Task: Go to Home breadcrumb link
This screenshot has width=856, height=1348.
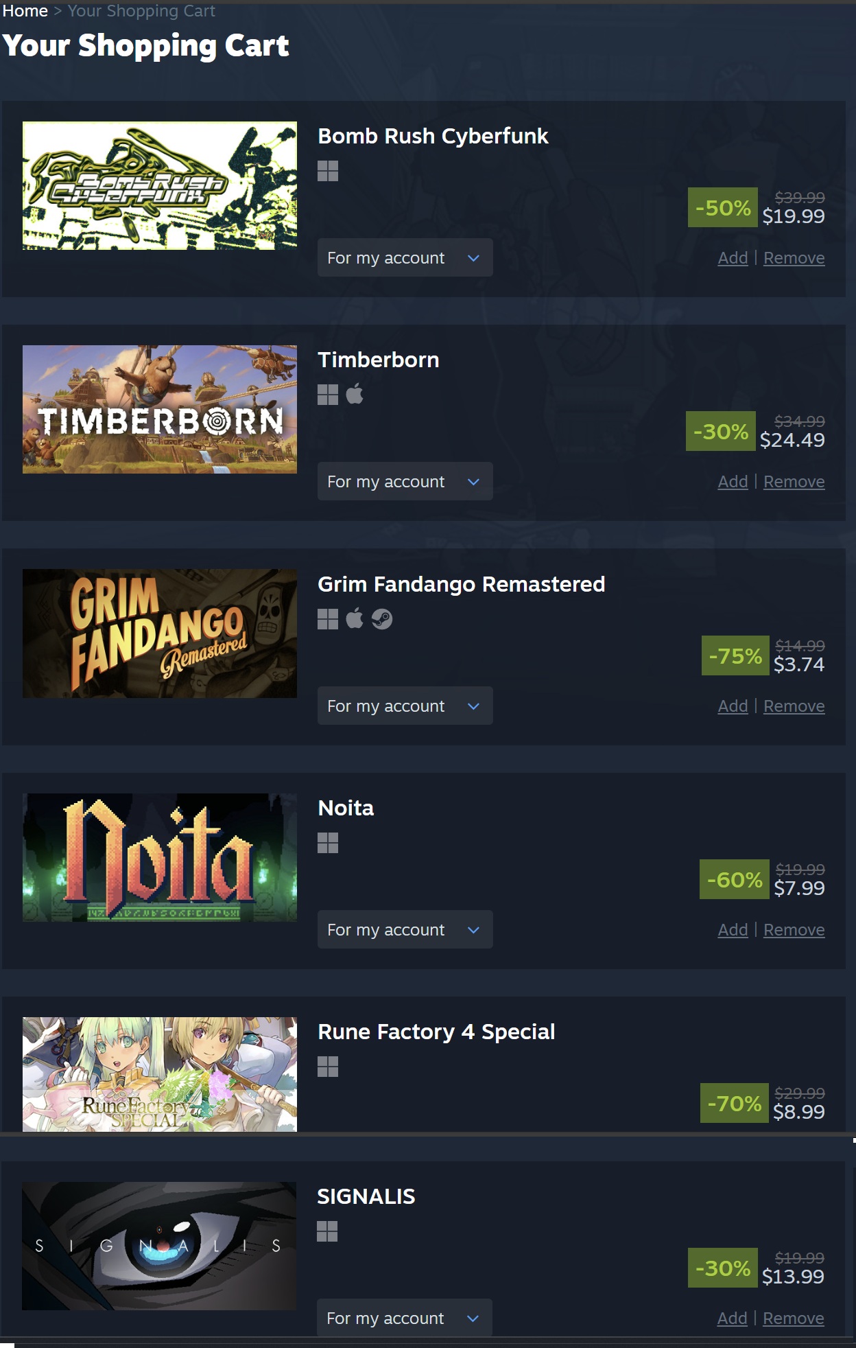Action: click(25, 11)
